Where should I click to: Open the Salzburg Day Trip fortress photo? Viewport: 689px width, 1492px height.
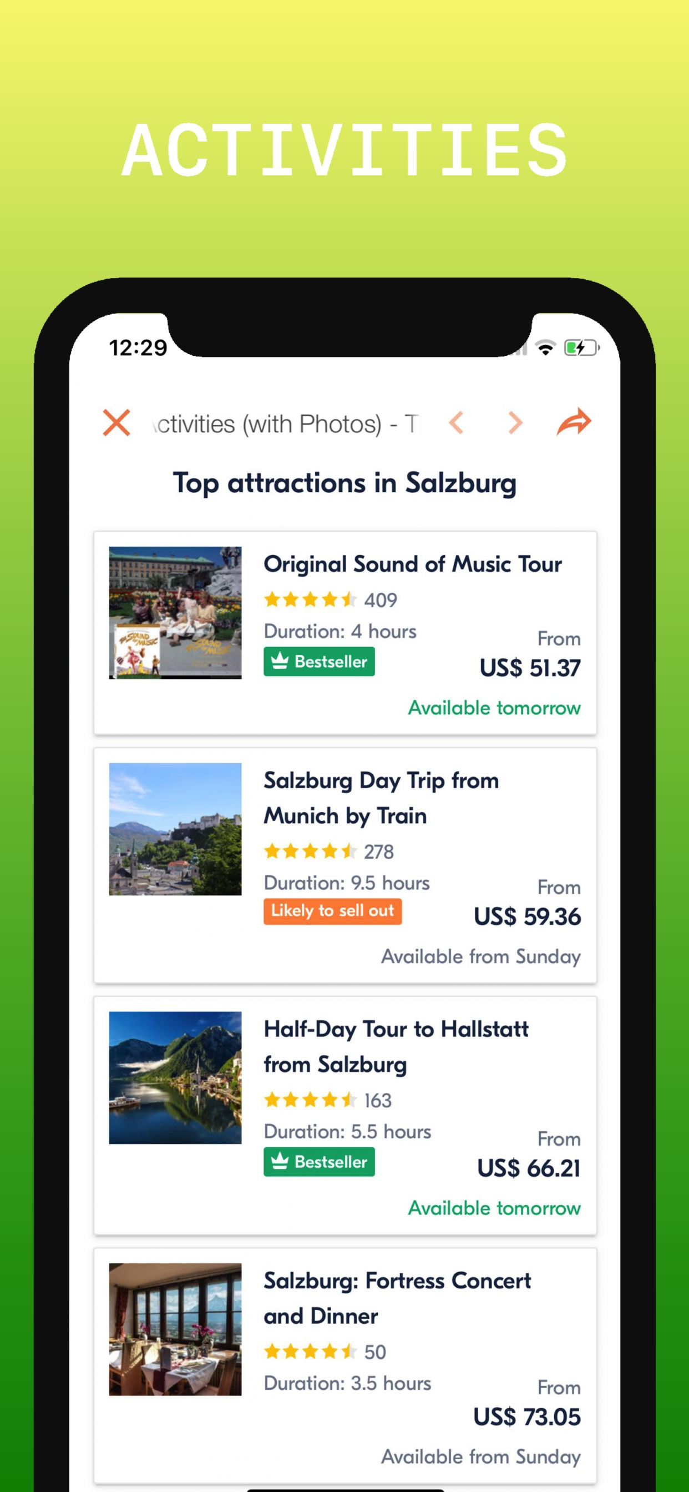175,829
